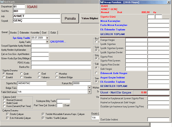172x127 pixels.
Task: Click the Part Time Çal. Günde saat field
Action: click(60, 105)
